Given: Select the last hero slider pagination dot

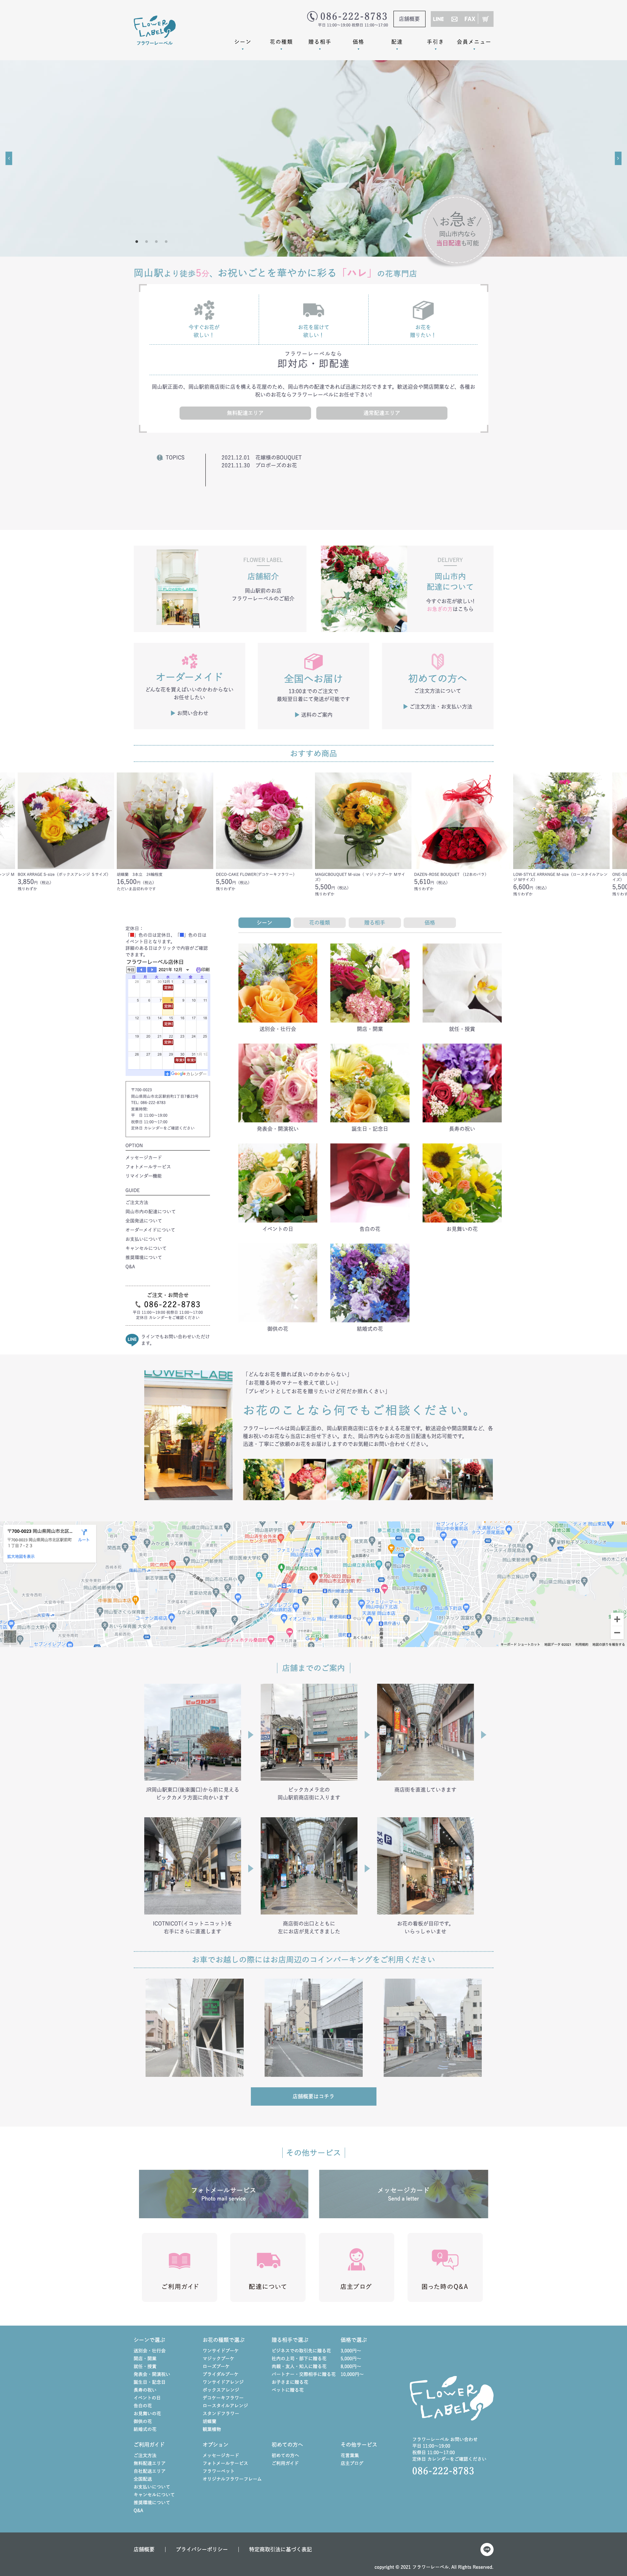Looking at the screenshot, I should [166, 241].
